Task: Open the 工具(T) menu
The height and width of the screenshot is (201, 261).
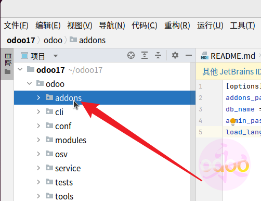Action: (x=242, y=26)
